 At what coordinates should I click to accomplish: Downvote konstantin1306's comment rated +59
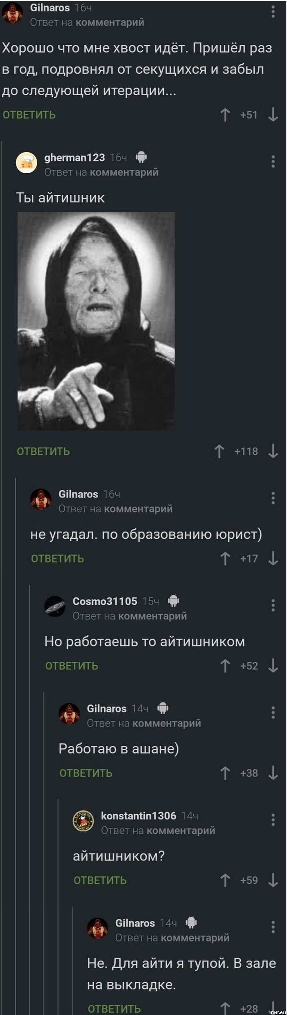tap(273, 880)
